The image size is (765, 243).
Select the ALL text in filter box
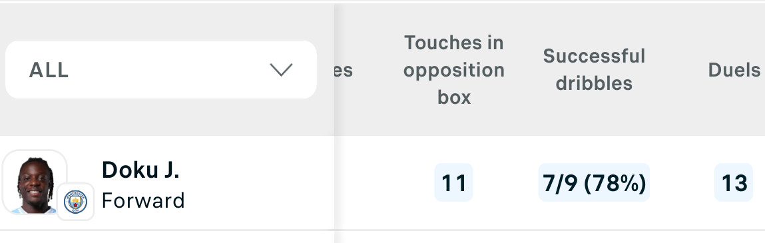[49, 71]
